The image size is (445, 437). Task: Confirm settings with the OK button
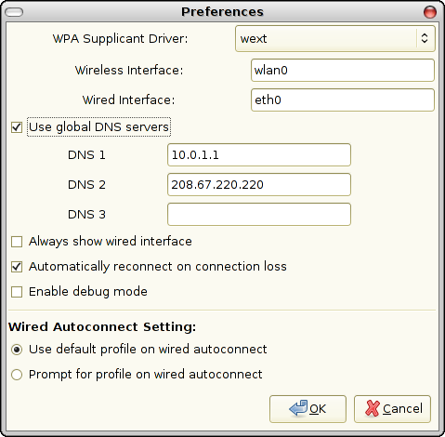(308, 409)
